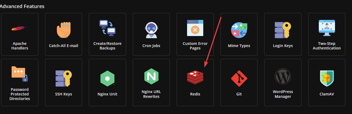Image resolution: width=352 pixels, height=114 pixels.
Task: Open the Catch-All E-mail glove icon
Action: [x=63, y=29]
